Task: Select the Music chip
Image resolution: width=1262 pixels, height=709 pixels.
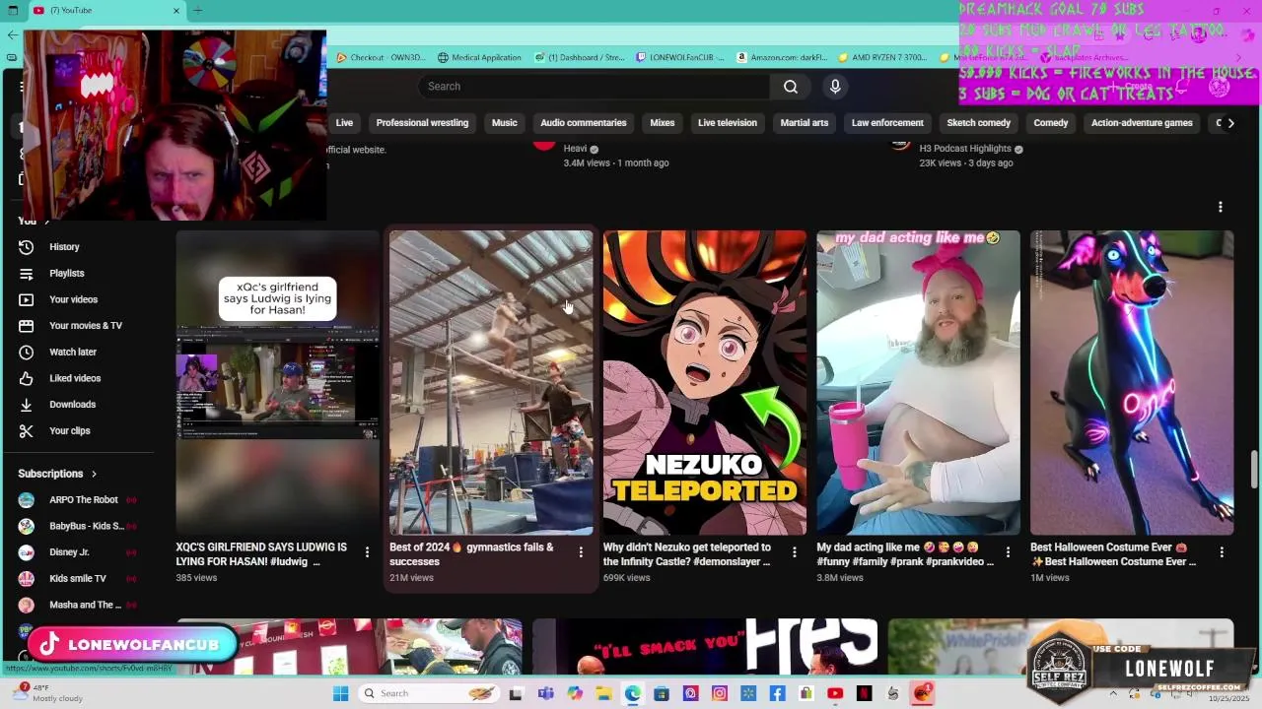Action: [504, 123]
